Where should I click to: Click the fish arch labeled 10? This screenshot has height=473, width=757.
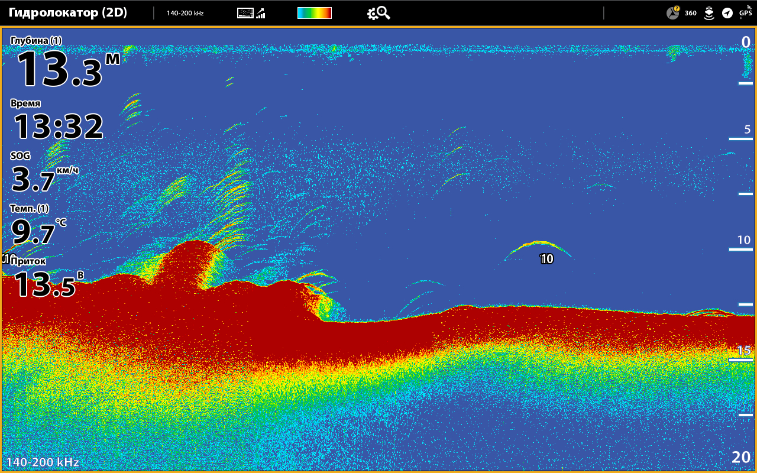(539, 247)
